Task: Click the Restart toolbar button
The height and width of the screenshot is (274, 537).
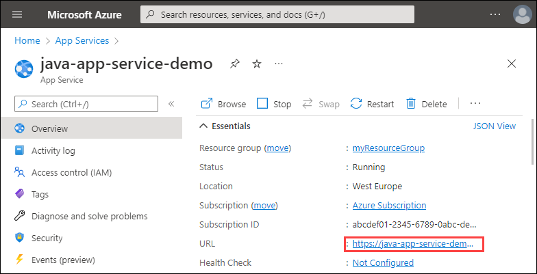Action: (x=372, y=104)
